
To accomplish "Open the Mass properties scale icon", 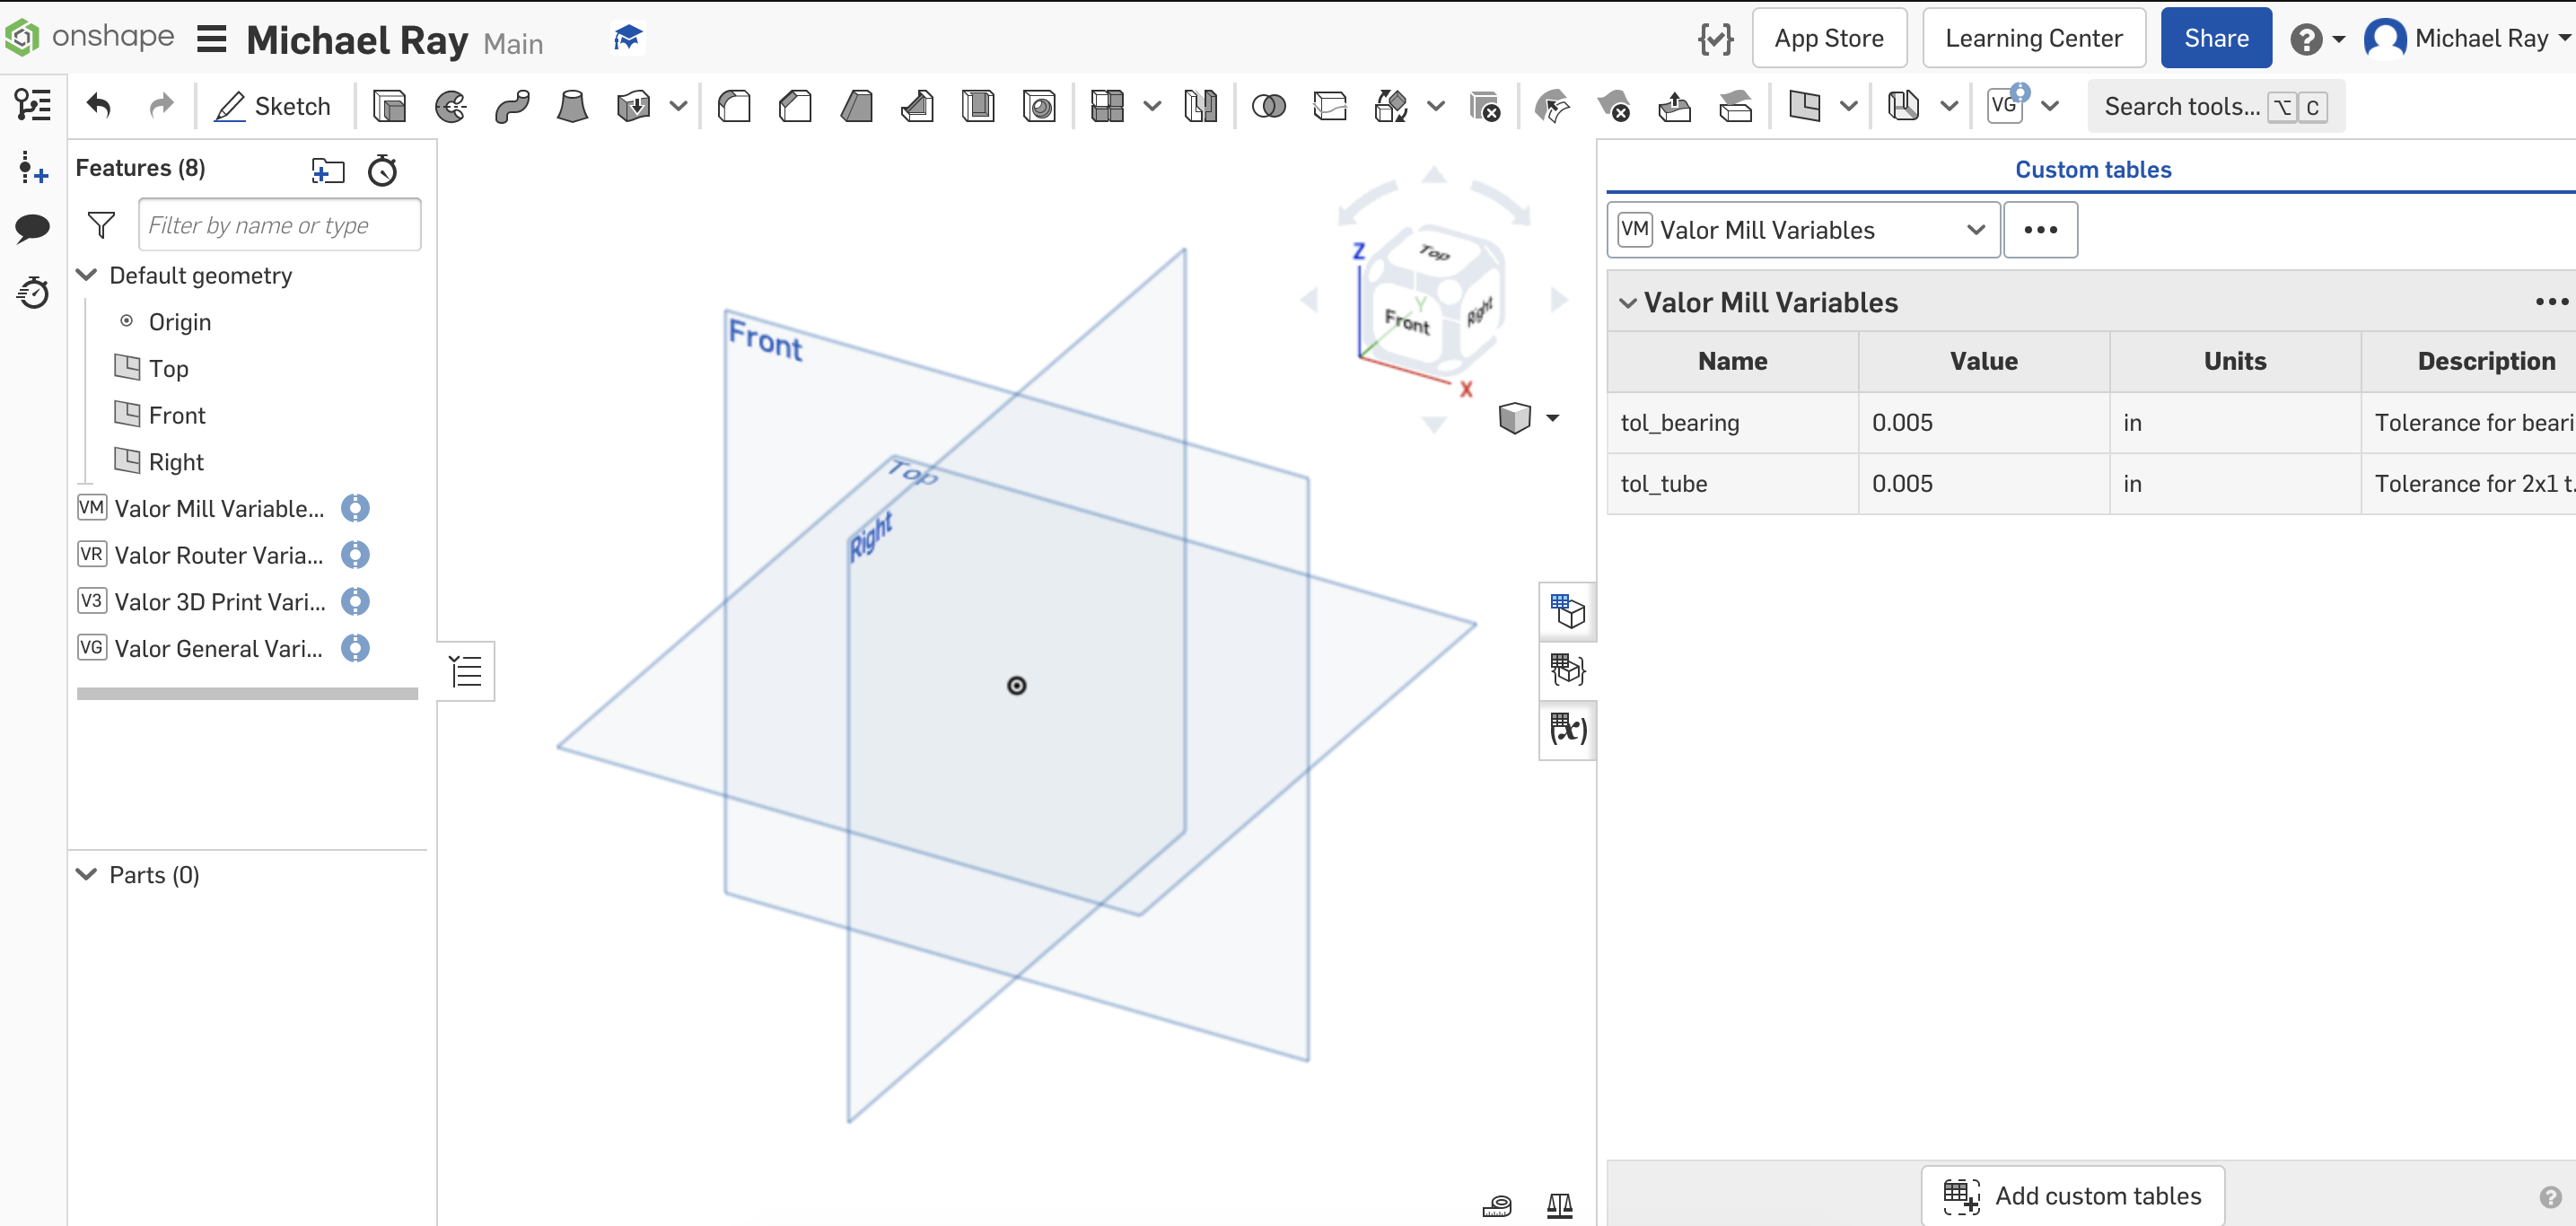I will coord(1559,1206).
